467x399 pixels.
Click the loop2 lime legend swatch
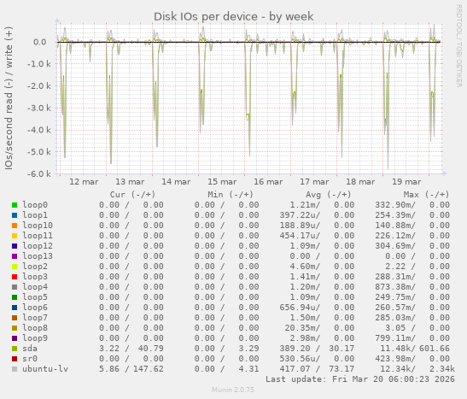15,267
